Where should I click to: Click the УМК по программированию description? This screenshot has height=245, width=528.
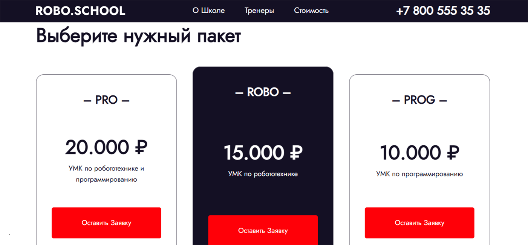[419, 174]
